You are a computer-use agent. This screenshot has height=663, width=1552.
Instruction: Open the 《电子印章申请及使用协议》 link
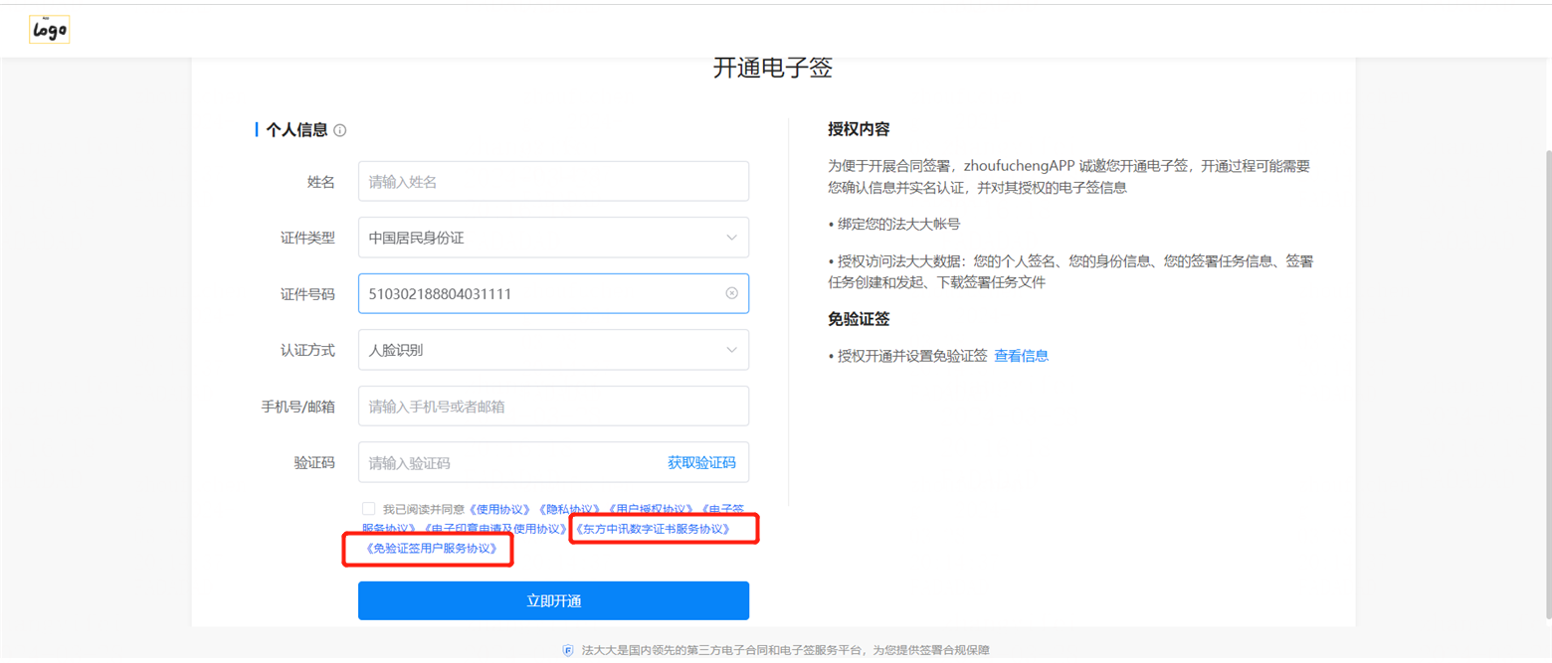pos(494,529)
